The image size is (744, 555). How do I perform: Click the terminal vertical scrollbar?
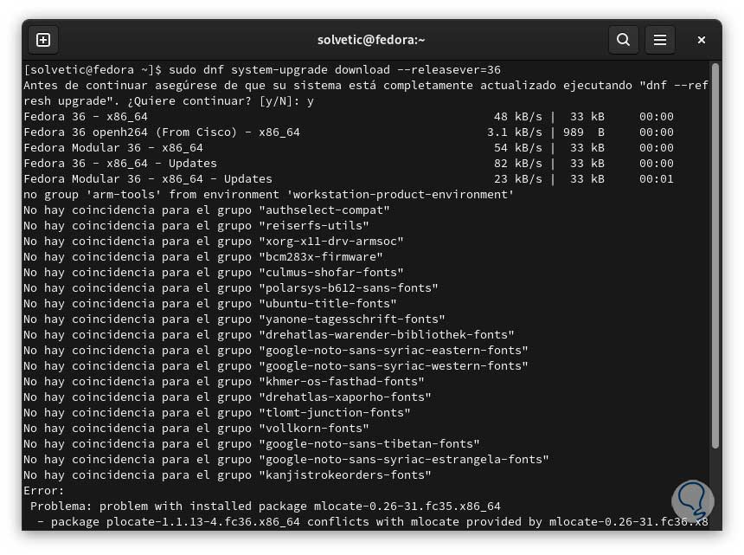(715, 260)
